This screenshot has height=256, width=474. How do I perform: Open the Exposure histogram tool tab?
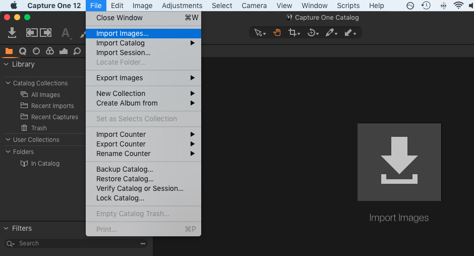63,51
